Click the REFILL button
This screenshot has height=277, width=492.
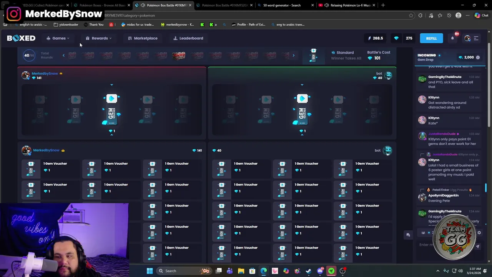pyautogui.click(x=431, y=38)
